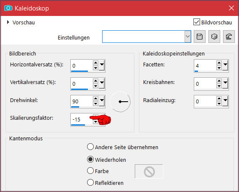Click the Kreisbahnen value field
The width and height of the screenshot is (239, 192).
[x=206, y=84]
